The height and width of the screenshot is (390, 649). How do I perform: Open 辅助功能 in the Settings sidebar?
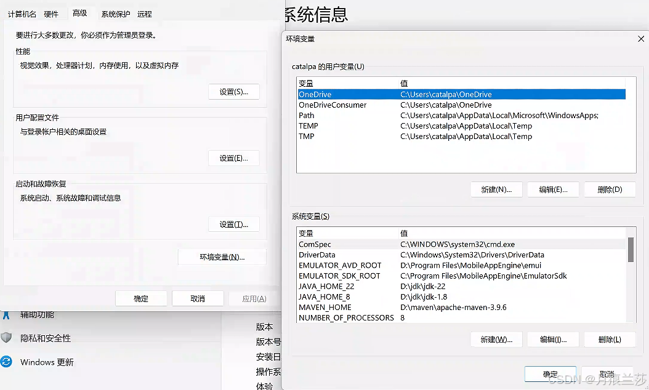[37, 315]
